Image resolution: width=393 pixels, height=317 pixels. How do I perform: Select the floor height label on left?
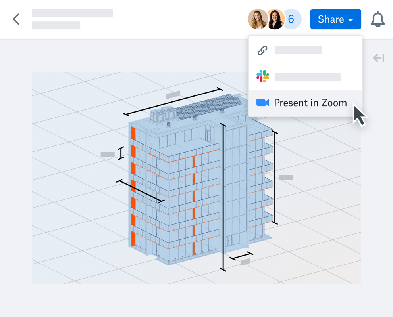107,154
